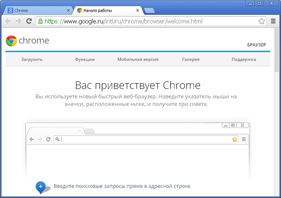This screenshot has width=281, height=198.
Task: Bookmark this page with the star icon
Action: pyautogui.click(x=262, y=21)
